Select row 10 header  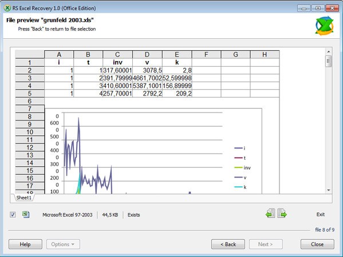(x=30, y=132)
